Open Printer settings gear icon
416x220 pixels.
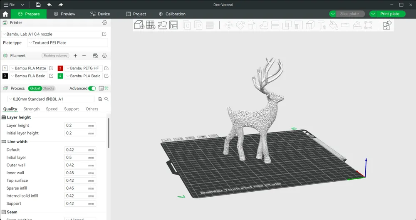[104, 22]
